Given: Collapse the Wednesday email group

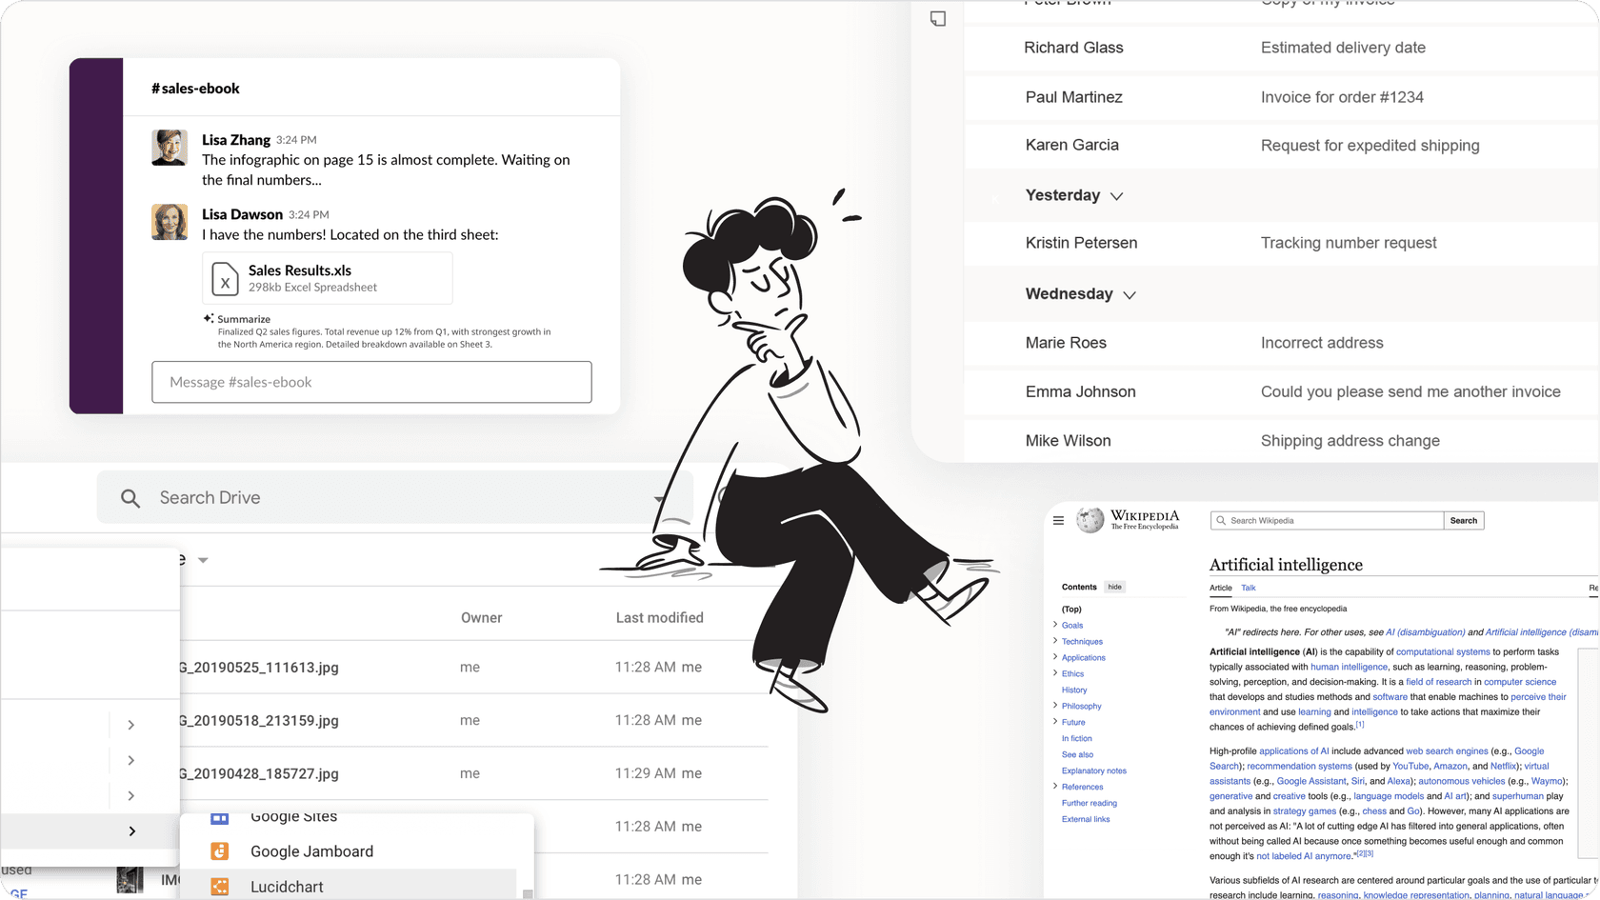Looking at the screenshot, I should 1130,295.
